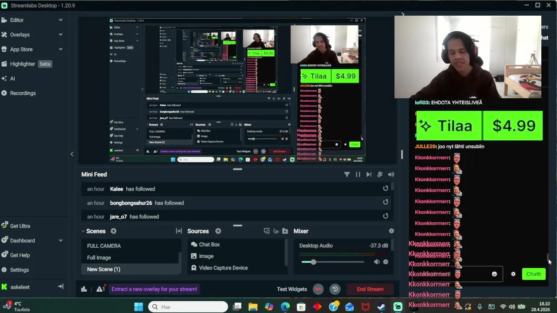Expand the Dashboard chevron arrow
Viewport: 557px width, 313px height.
(60, 240)
